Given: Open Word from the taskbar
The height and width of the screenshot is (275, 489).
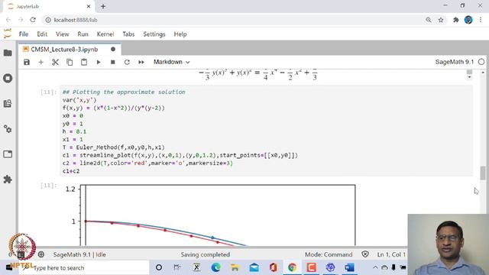Looking at the screenshot, I should tap(350, 267).
